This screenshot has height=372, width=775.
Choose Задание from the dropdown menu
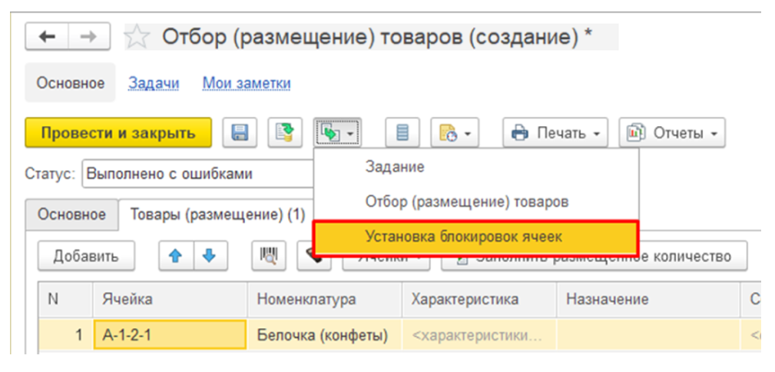point(476,167)
